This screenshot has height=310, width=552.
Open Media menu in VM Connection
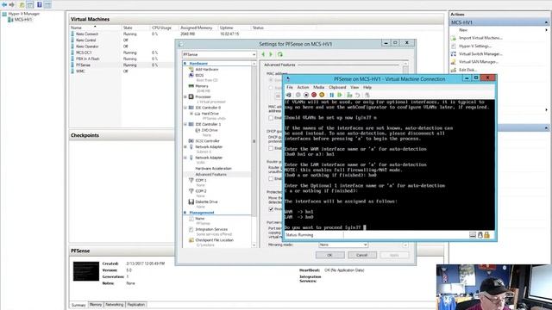(x=318, y=87)
